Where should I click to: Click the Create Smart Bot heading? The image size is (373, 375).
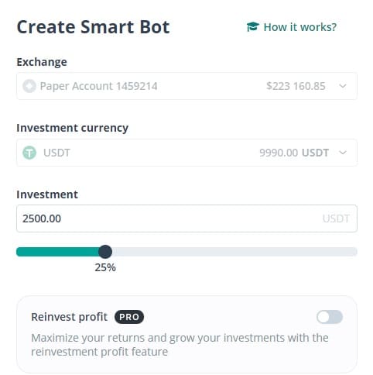(x=93, y=27)
